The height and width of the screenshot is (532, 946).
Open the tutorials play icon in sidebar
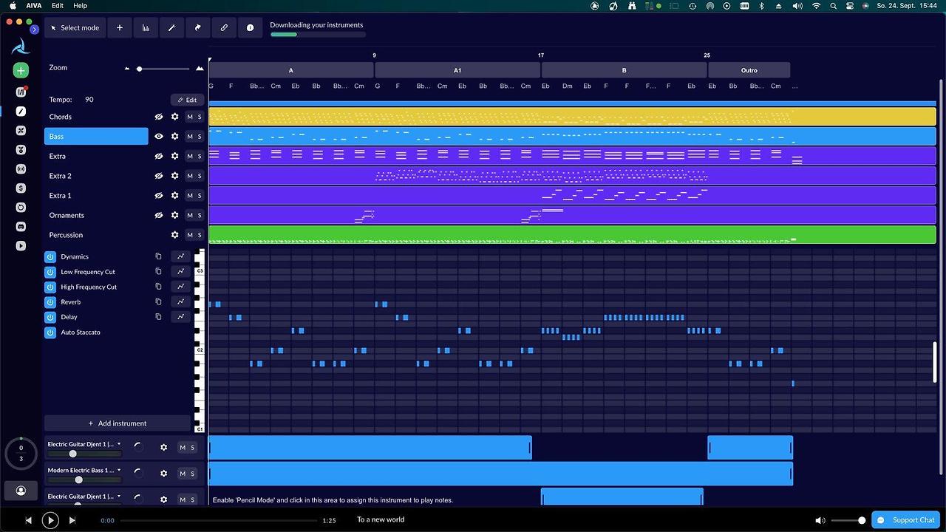tap(21, 245)
